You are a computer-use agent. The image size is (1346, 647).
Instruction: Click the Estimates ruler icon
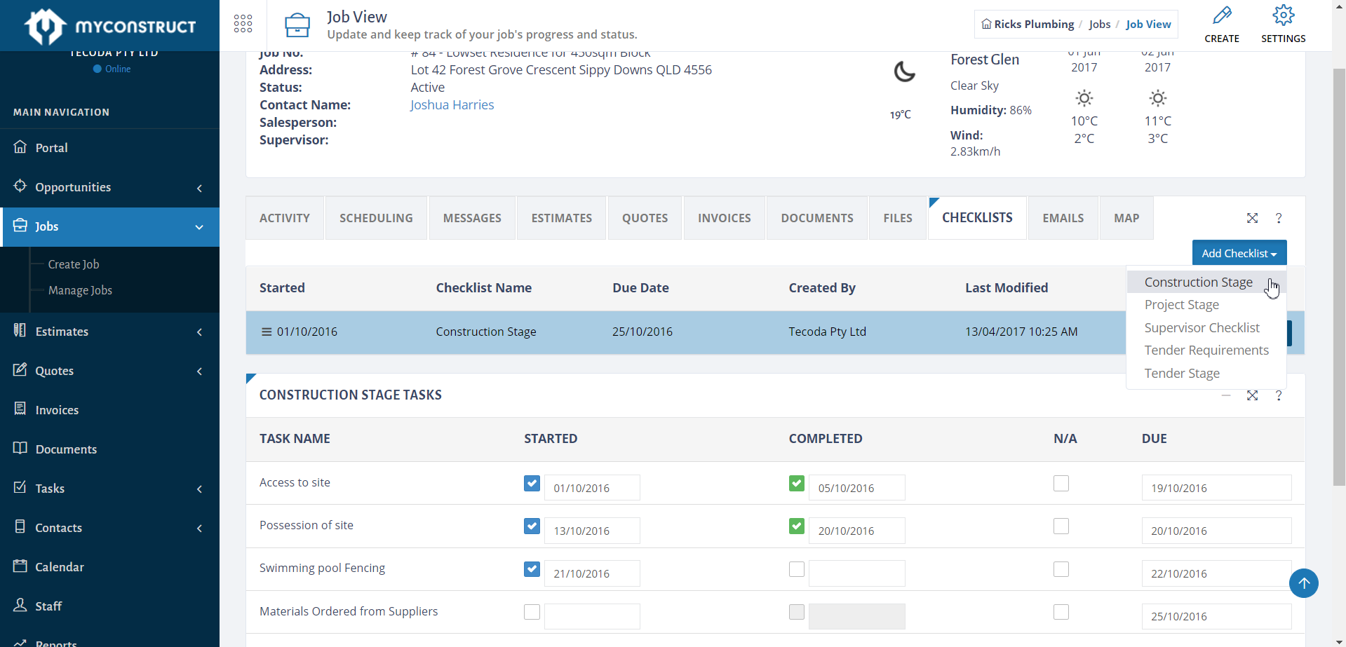point(20,331)
